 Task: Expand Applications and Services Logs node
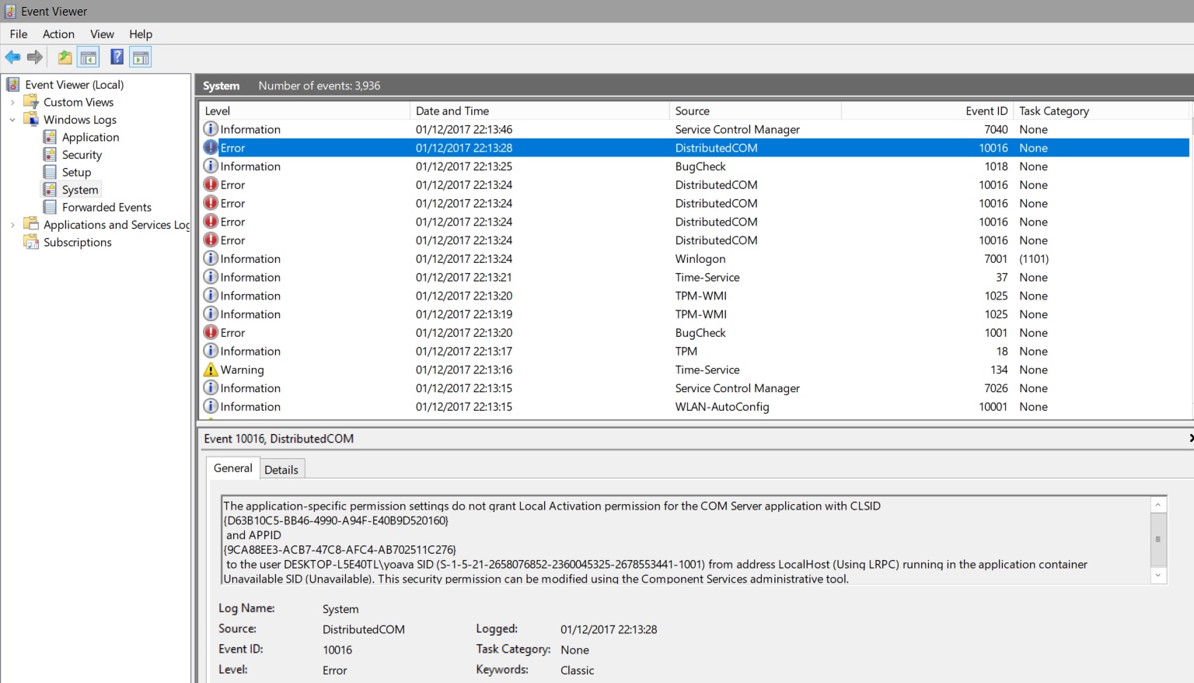pos(12,225)
